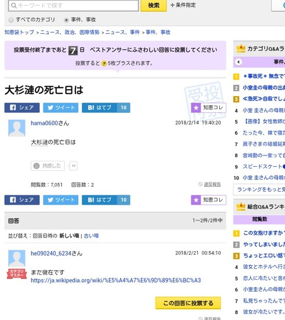The width and height of the screenshot is (285, 320).
Task: Expand the ＋条件指定 search options
Action: click(x=183, y=5)
